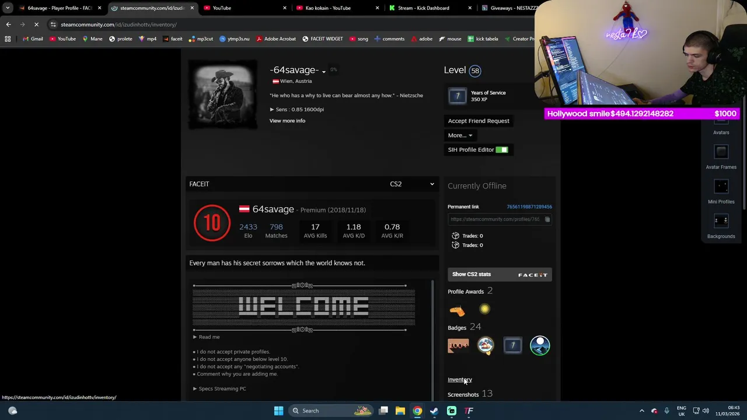Expand the Read me section

click(207, 337)
